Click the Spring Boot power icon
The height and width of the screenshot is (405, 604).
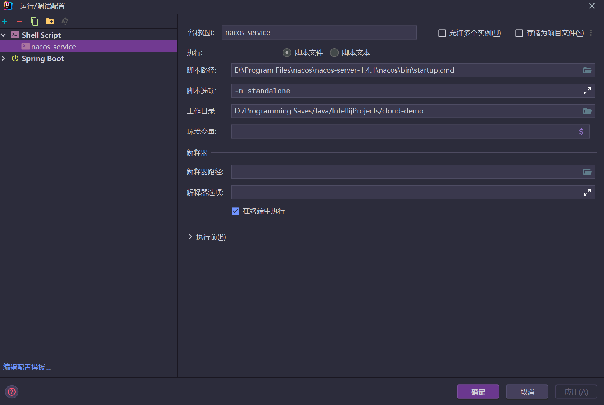[15, 58]
